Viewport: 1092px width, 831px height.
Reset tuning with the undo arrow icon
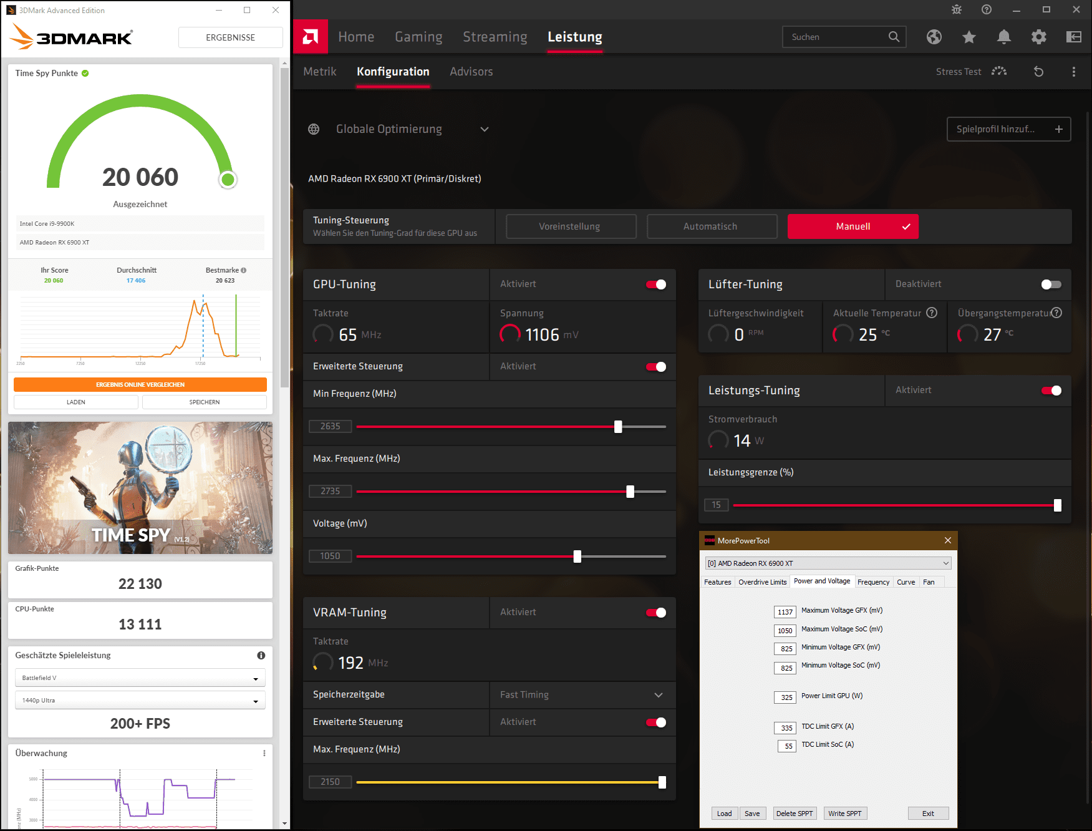click(1038, 71)
